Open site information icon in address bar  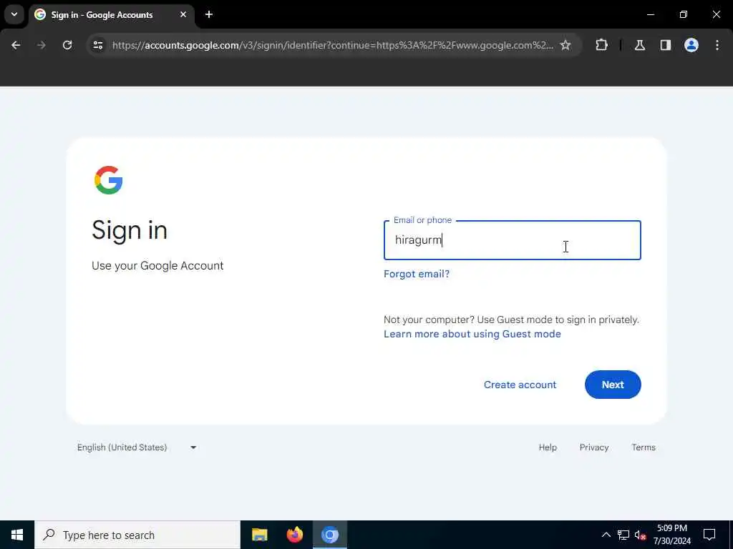click(x=97, y=45)
